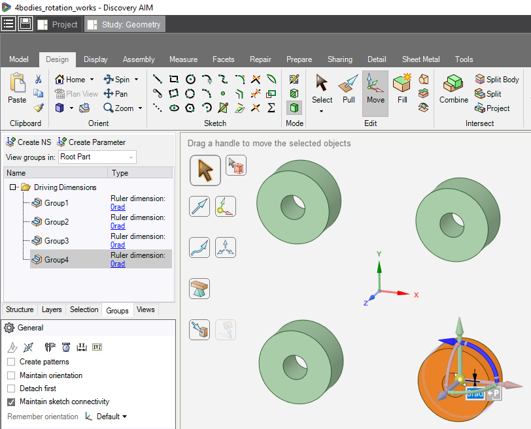Activate the Pull tool
Screen dimensions: 531x429
pyautogui.click(x=349, y=89)
